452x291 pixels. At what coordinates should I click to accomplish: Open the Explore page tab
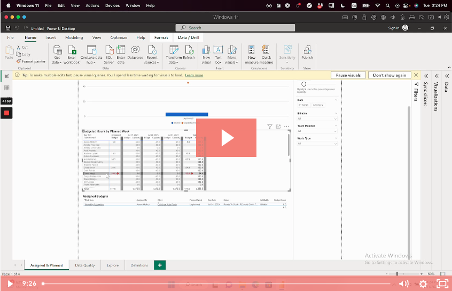(x=113, y=265)
